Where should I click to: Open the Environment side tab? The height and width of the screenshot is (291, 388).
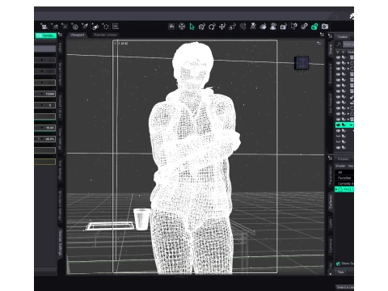[x=331, y=74]
